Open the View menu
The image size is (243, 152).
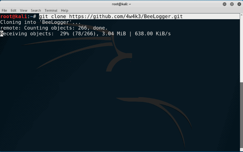point(24,11)
